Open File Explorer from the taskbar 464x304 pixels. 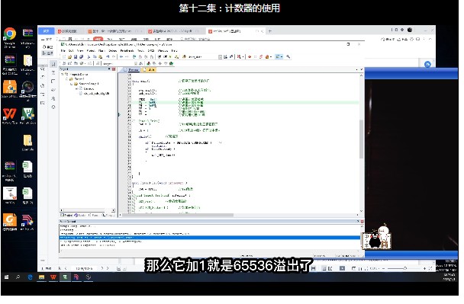pos(41,277)
